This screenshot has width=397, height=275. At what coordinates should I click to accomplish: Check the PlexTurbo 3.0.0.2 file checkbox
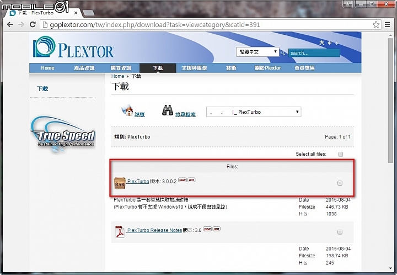(340, 183)
